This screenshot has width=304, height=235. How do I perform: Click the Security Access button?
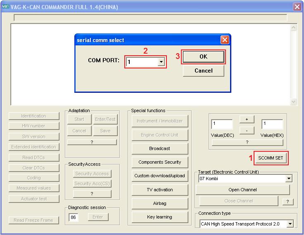coord(92,174)
